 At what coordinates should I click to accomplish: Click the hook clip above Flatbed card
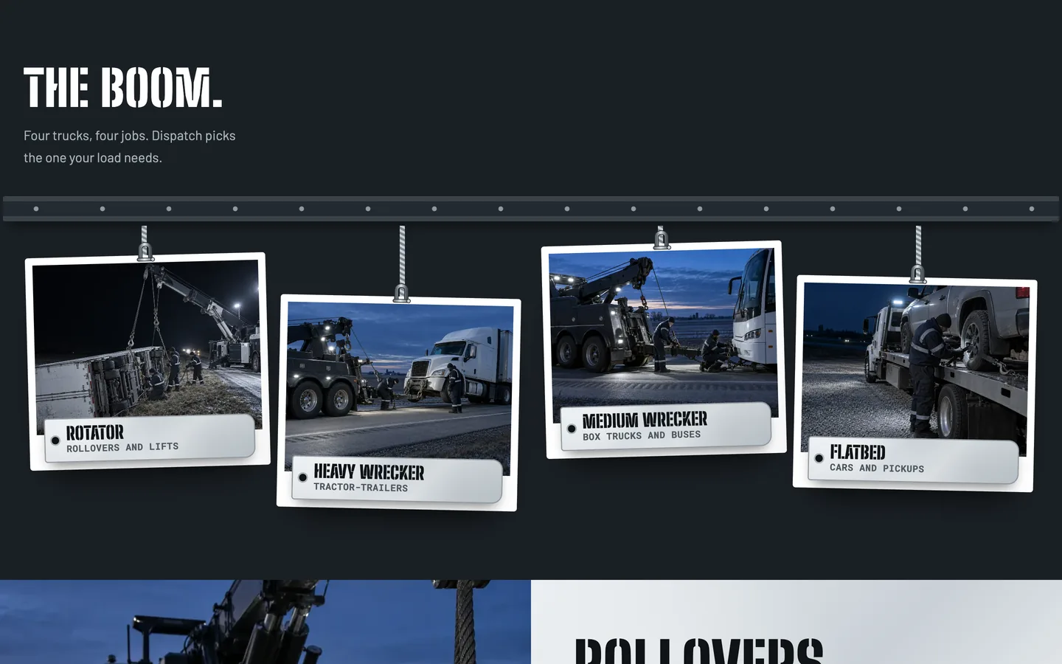click(917, 274)
